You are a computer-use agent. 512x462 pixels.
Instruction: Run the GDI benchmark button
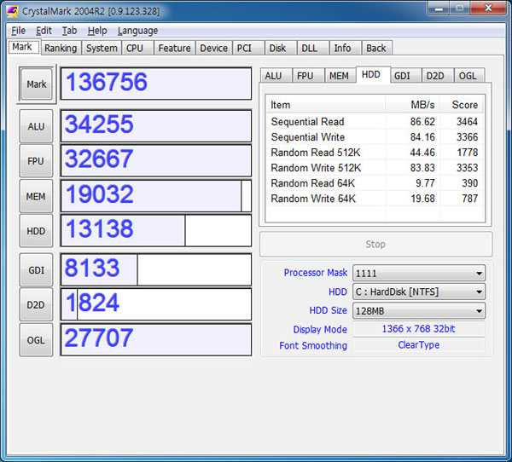tap(36, 270)
